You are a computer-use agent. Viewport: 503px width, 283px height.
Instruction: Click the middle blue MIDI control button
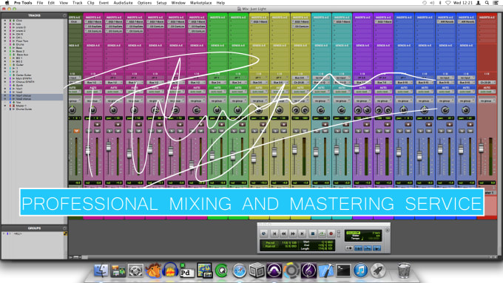point(368,248)
